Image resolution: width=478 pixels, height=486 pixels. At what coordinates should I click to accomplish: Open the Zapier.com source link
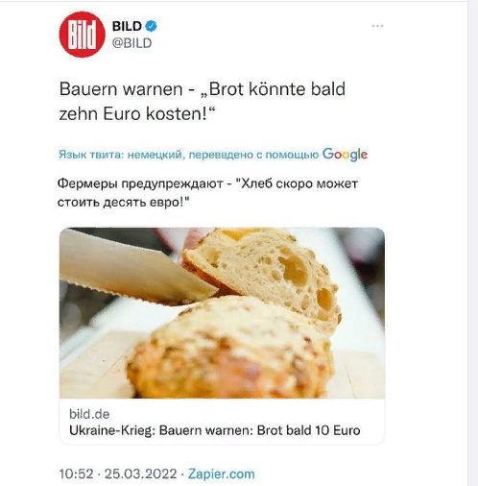(x=221, y=474)
